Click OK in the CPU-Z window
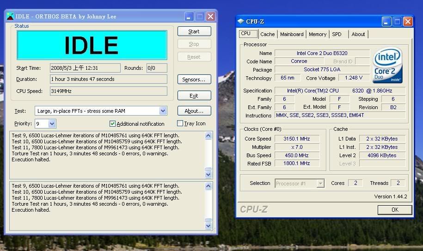423x251 pixels. pyautogui.click(x=395, y=210)
